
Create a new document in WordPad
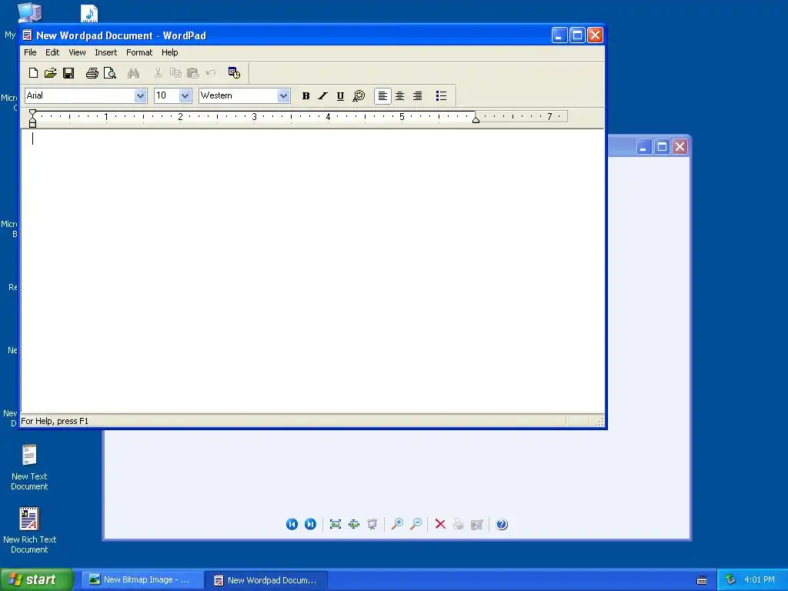pos(33,73)
